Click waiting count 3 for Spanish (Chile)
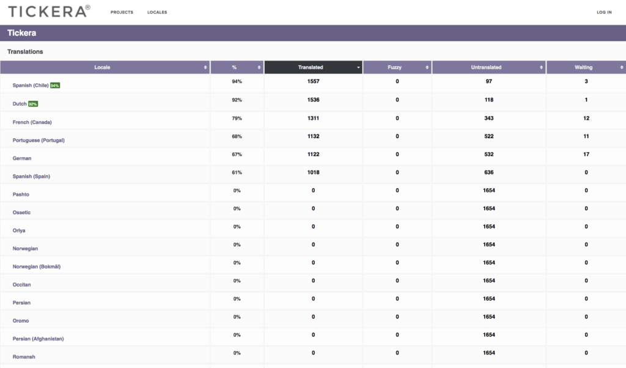The width and height of the screenshot is (626, 368). coord(586,81)
